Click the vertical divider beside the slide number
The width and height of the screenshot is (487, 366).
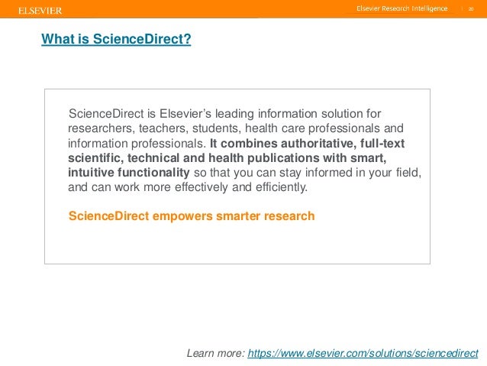pyautogui.click(x=461, y=8)
